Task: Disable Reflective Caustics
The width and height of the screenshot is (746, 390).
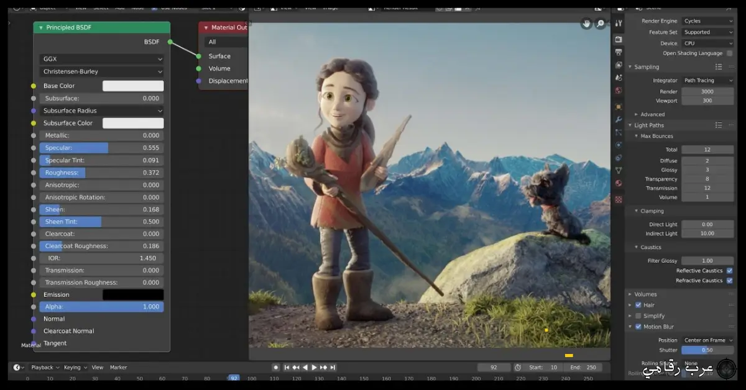Action: (x=728, y=270)
